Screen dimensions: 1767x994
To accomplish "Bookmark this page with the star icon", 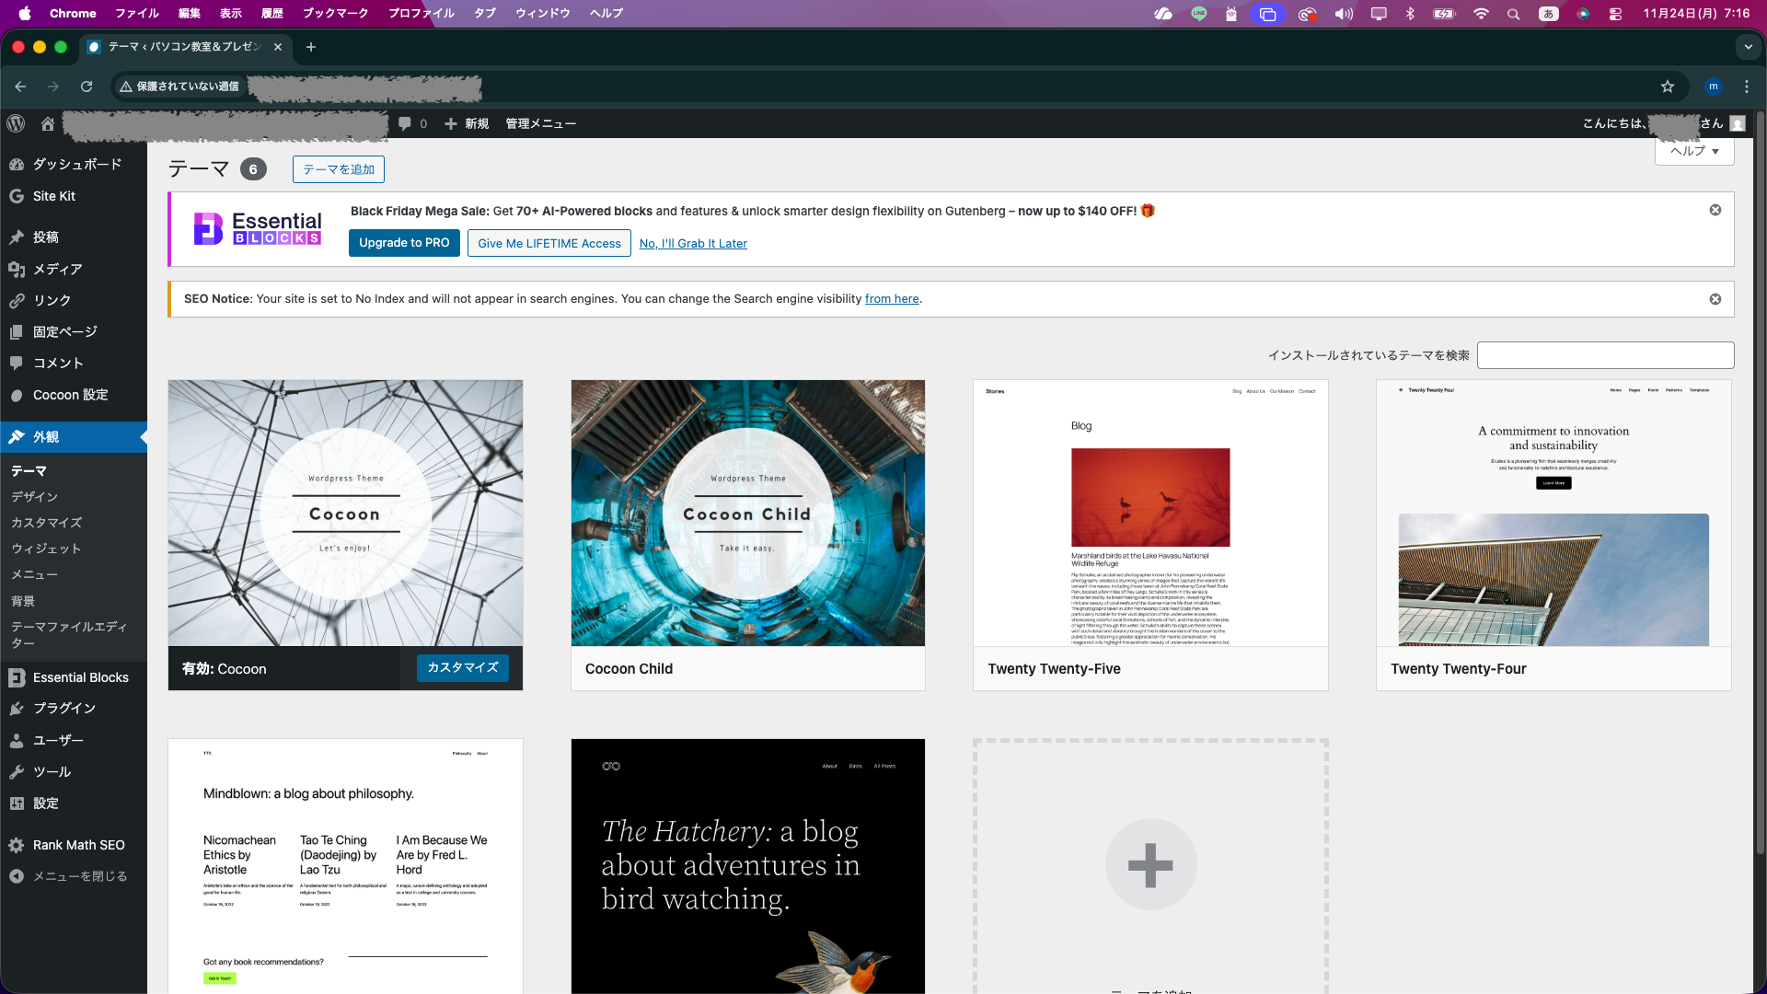I will click(x=1668, y=87).
